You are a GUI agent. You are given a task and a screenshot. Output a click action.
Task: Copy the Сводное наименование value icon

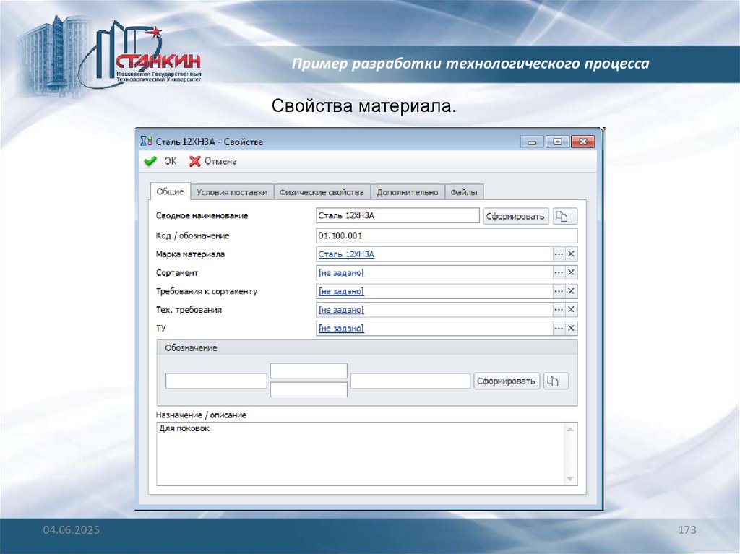tap(564, 216)
